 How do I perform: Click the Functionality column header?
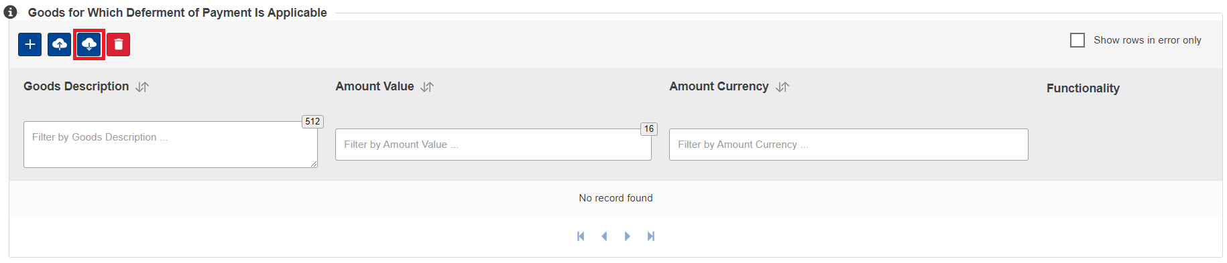click(1083, 88)
